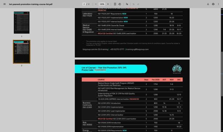Click the training.sg@bsigroup.com email link
This screenshot has width=223, height=132.
tap(137, 49)
